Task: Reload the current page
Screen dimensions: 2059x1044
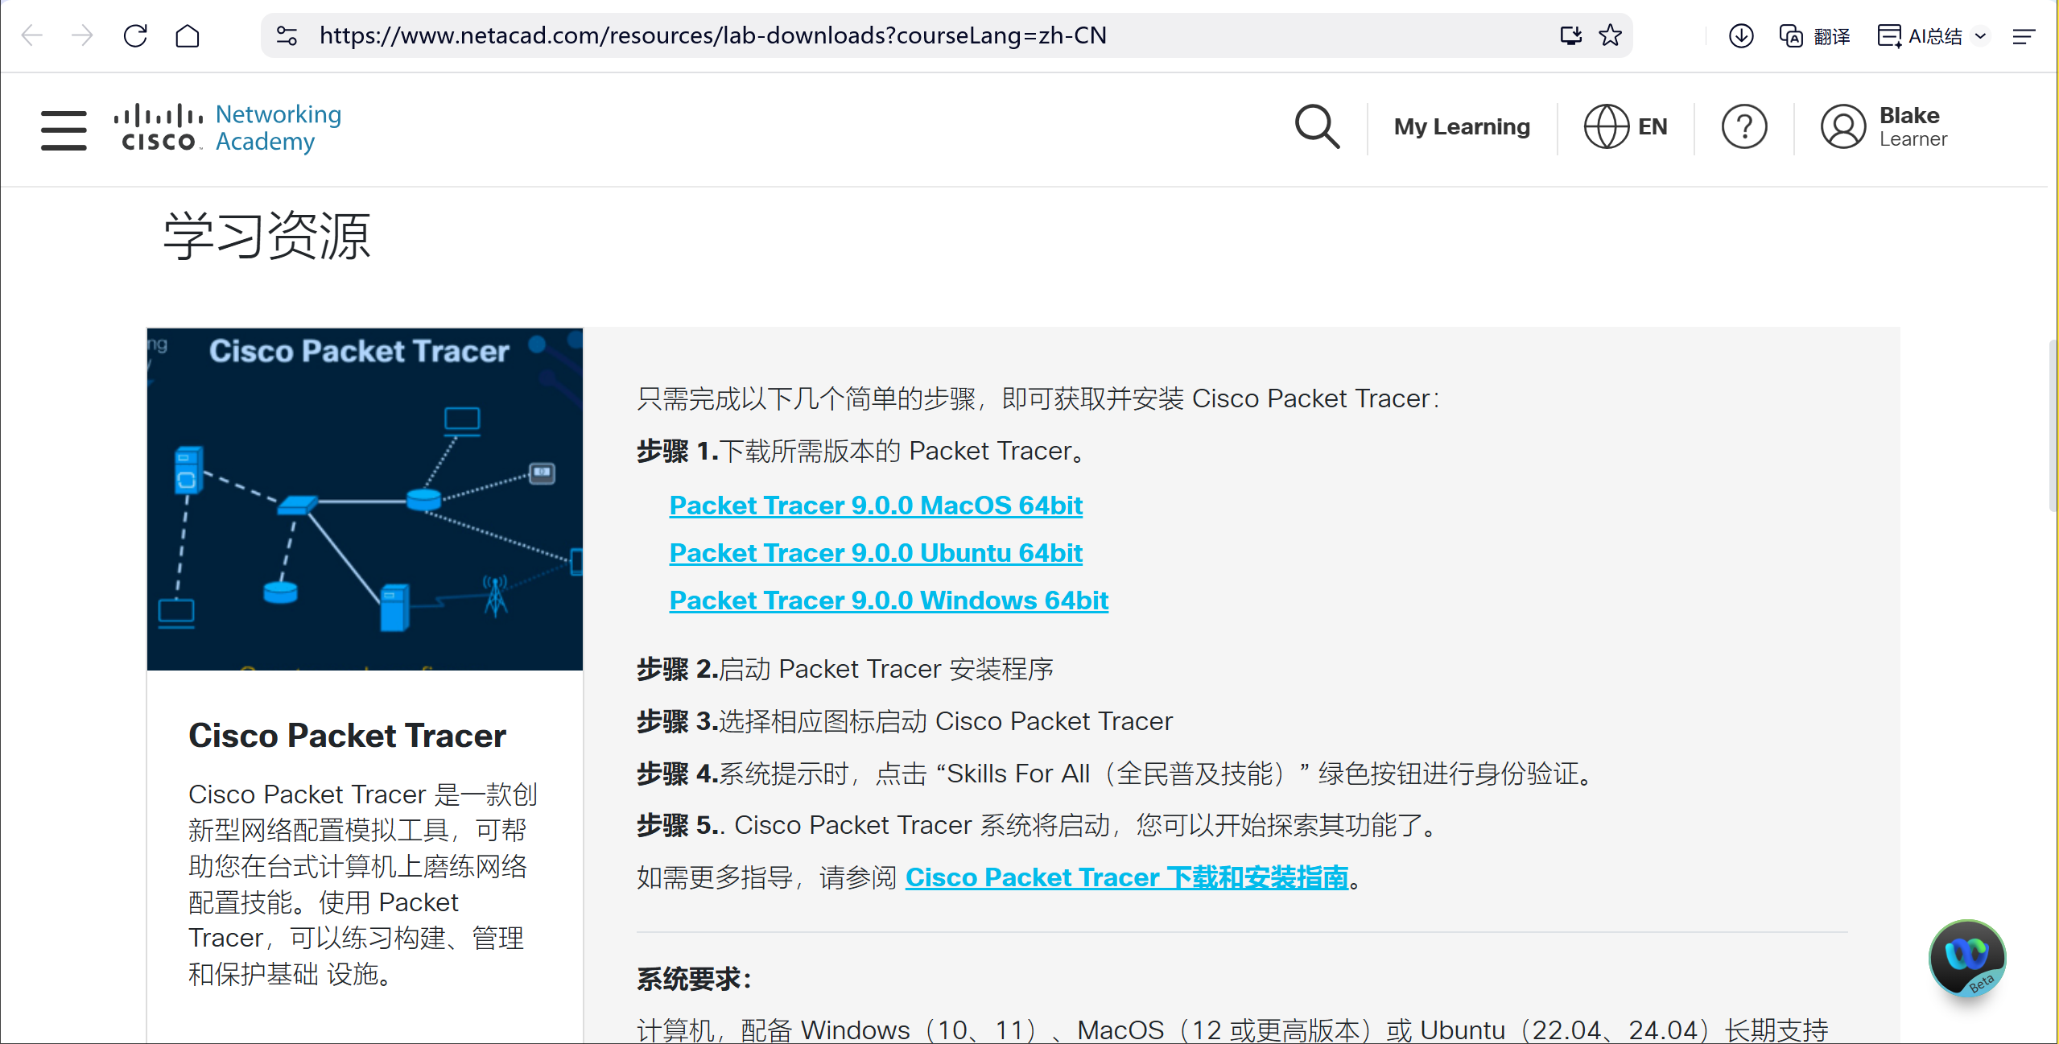Action: (x=135, y=35)
